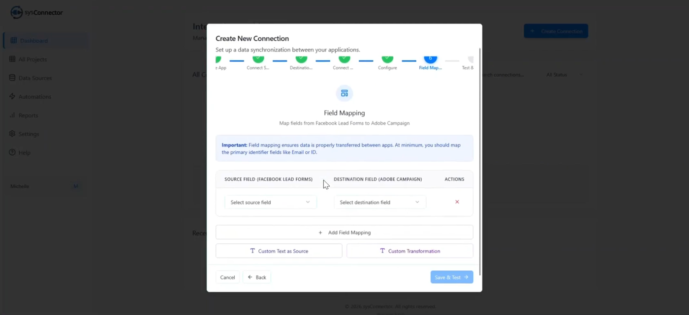The width and height of the screenshot is (689, 315).
Task: Click the Add Field Mapping button
Action: point(344,232)
